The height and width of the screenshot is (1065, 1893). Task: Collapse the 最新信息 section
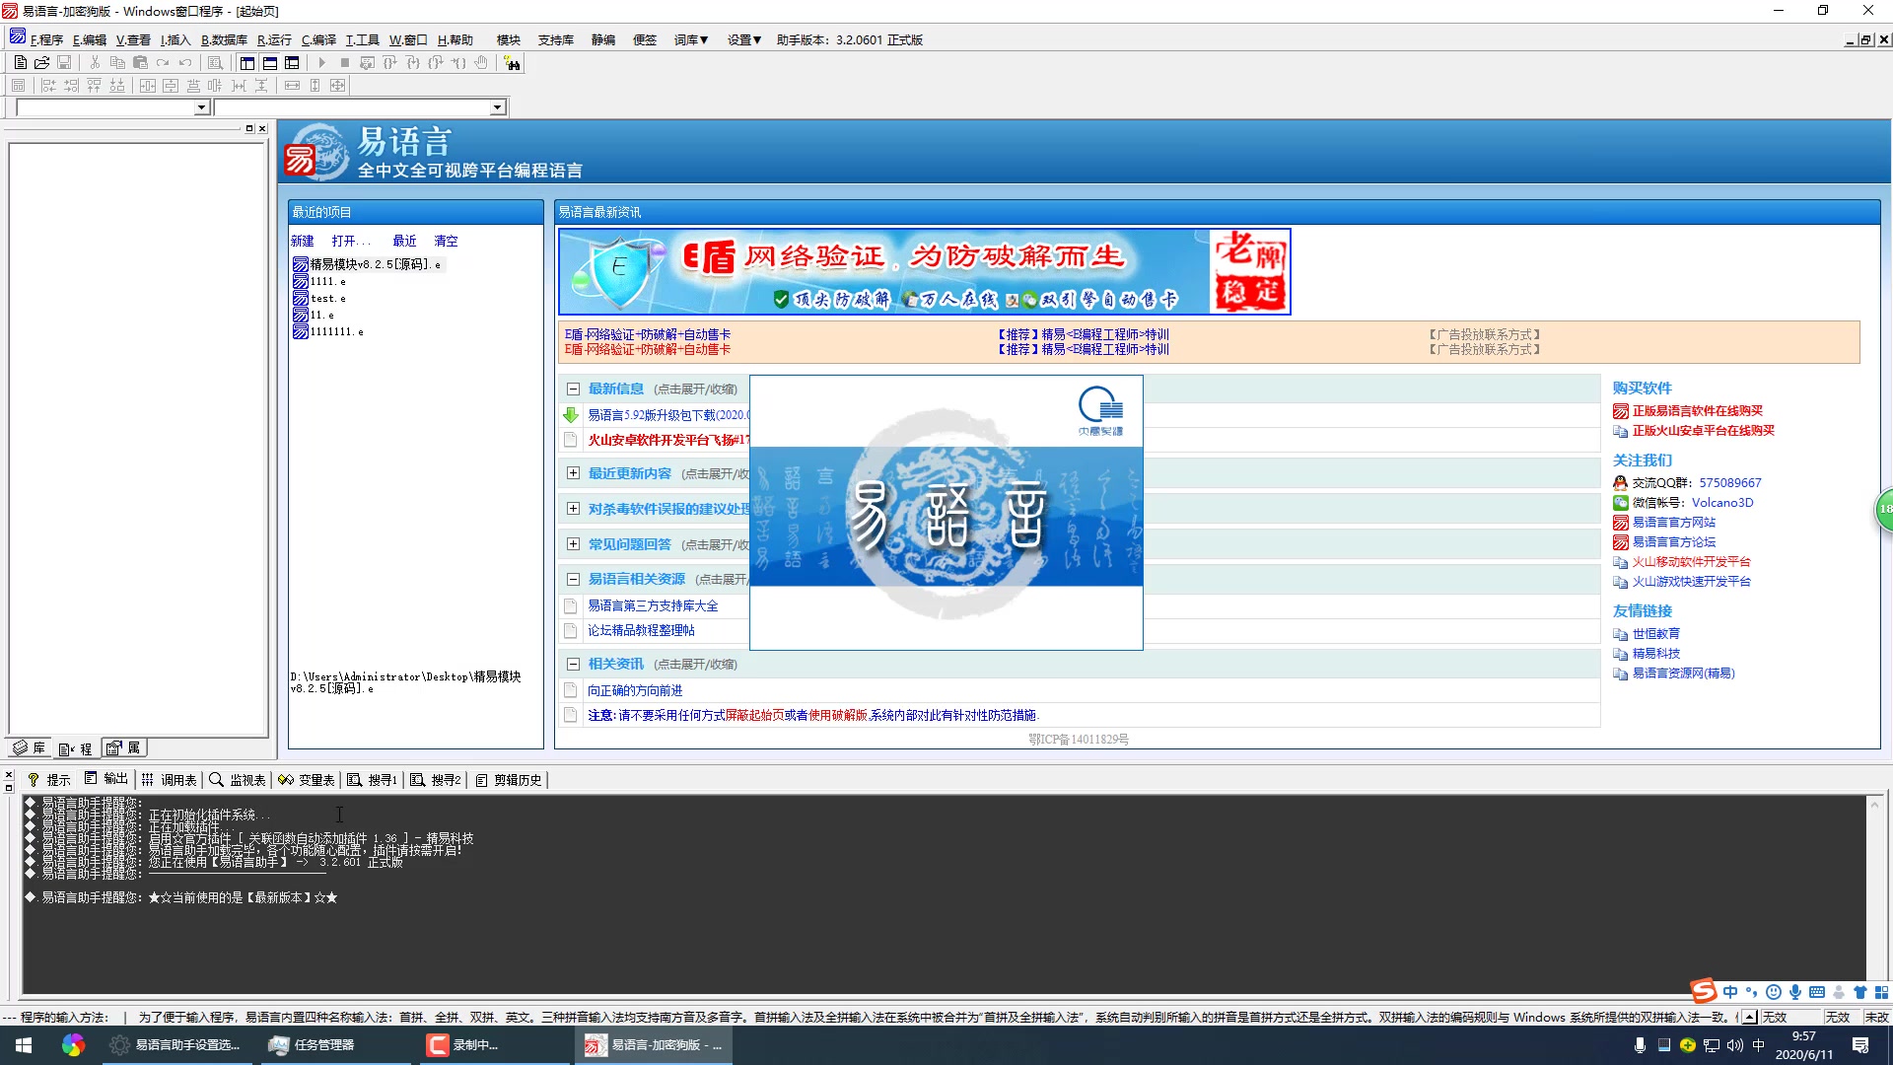[x=573, y=390]
